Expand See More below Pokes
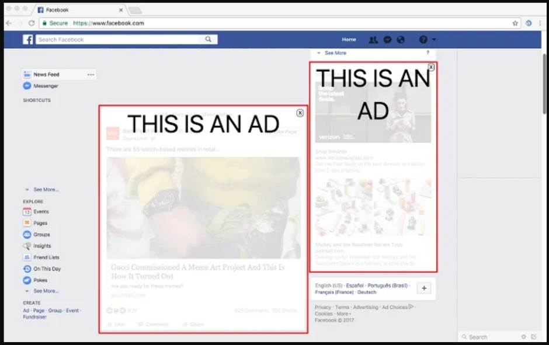Screen dimensions: 549x345 46,291
